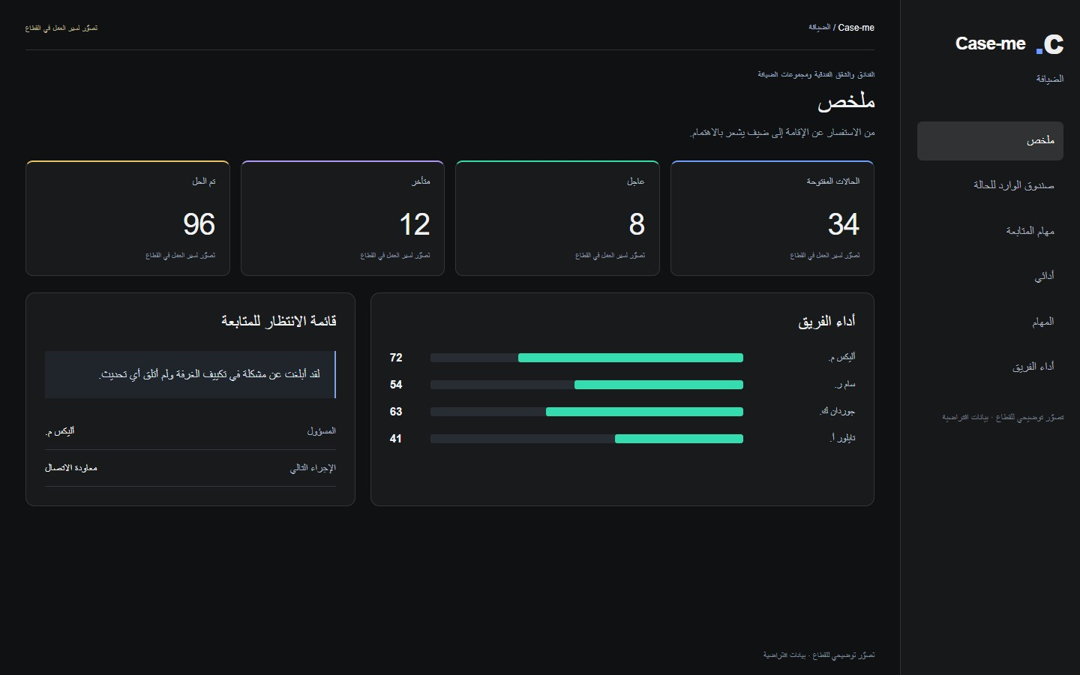Image resolution: width=1080 pixels, height=675 pixels.
Task: Select أدائي in the sidebar
Action: [990, 276]
